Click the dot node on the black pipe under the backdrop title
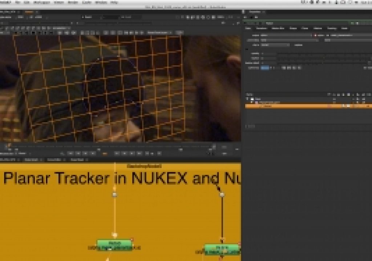Screen dimensions: 372x261 click(x=222, y=195)
